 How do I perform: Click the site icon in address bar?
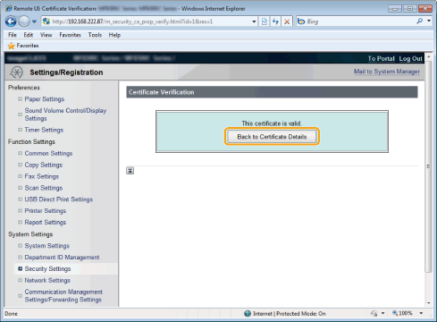(x=46, y=21)
